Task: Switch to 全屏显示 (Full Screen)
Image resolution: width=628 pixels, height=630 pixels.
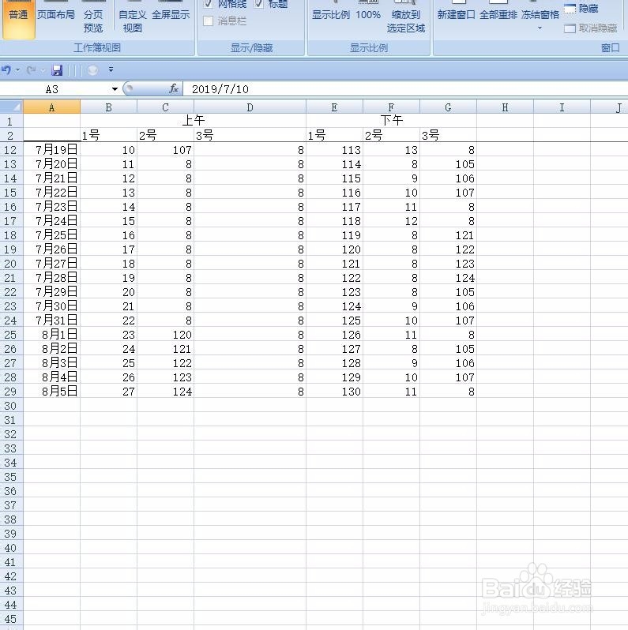Action: [171, 15]
